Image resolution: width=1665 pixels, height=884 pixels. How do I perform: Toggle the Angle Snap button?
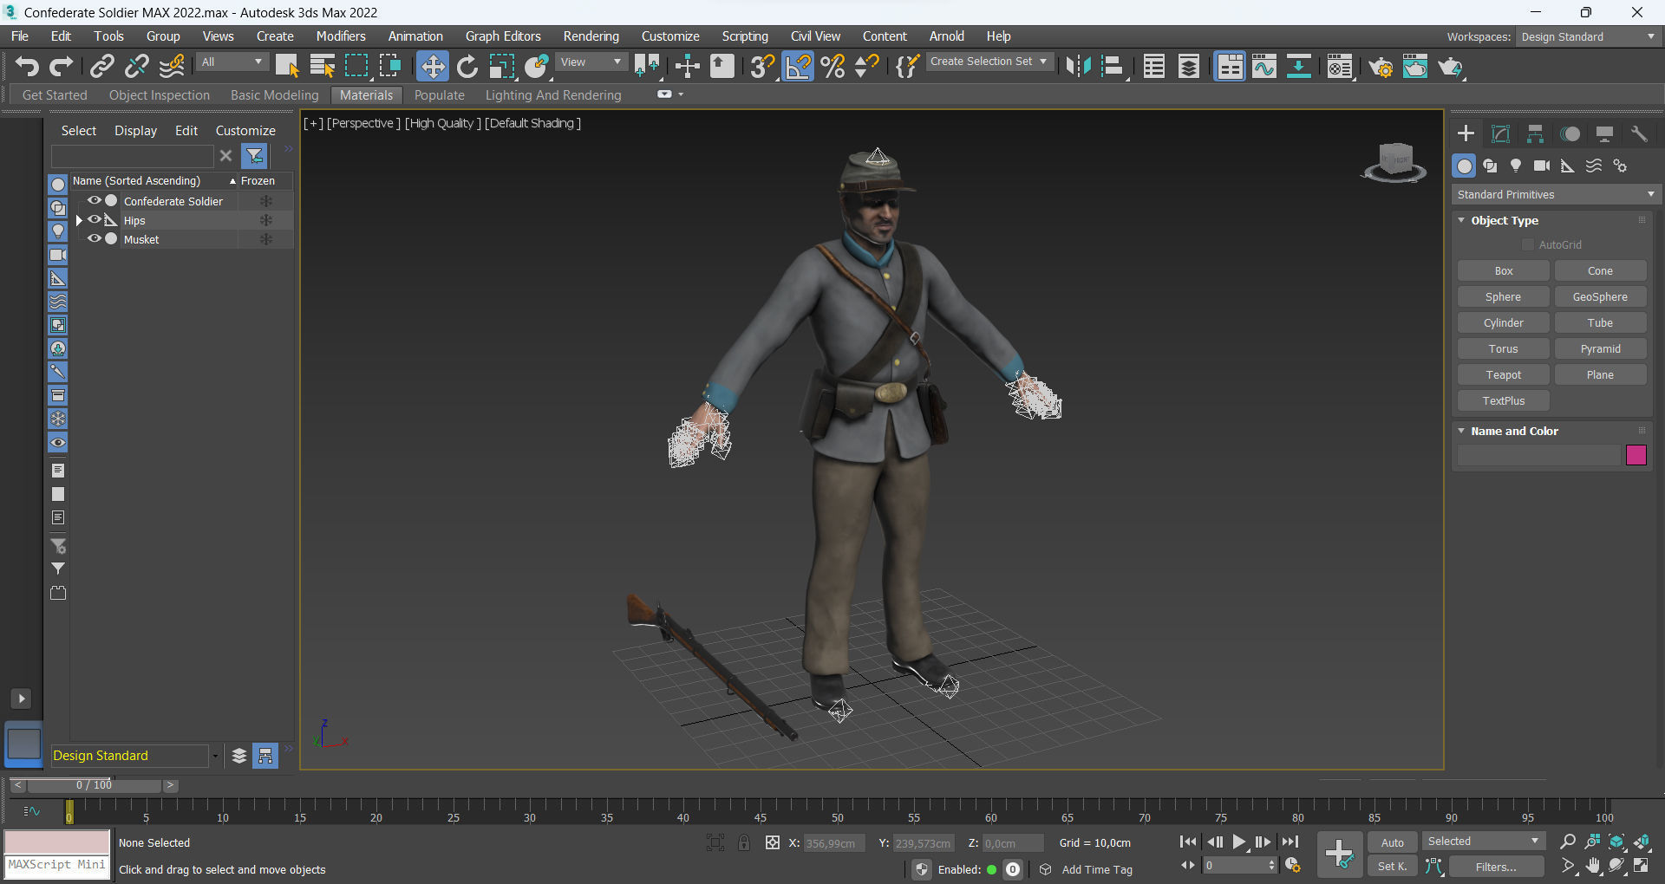[798, 67]
